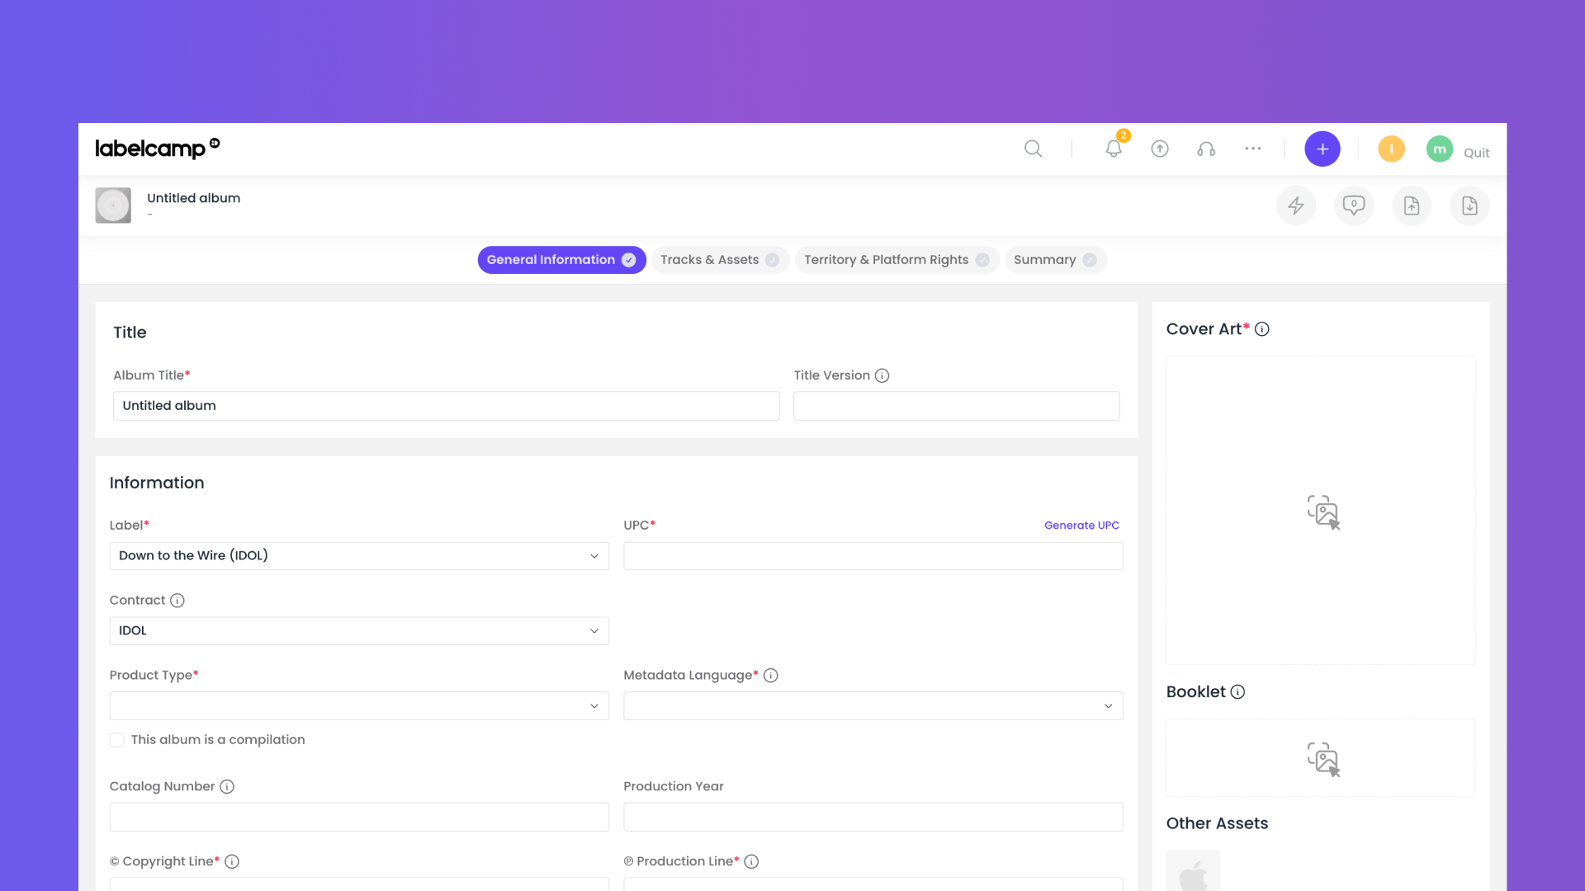The width and height of the screenshot is (1585, 891).
Task: Expand the Label dropdown
Action: (359, 556)
